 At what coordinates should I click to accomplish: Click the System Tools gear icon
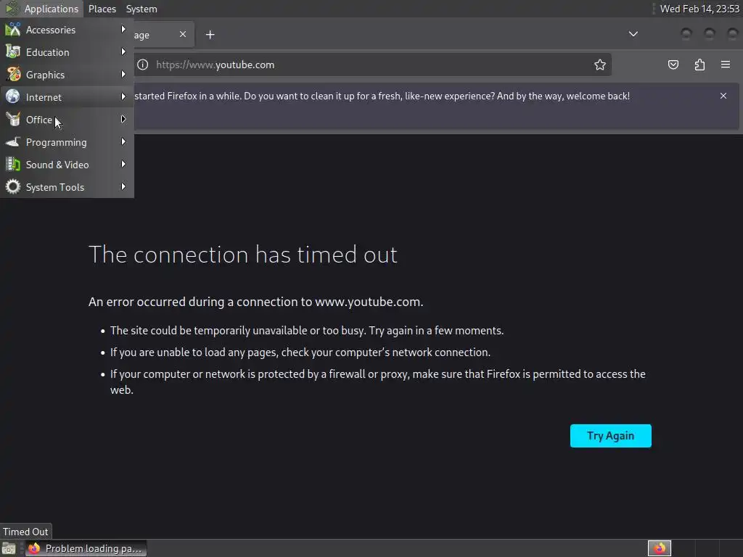[x=13, y=186]
